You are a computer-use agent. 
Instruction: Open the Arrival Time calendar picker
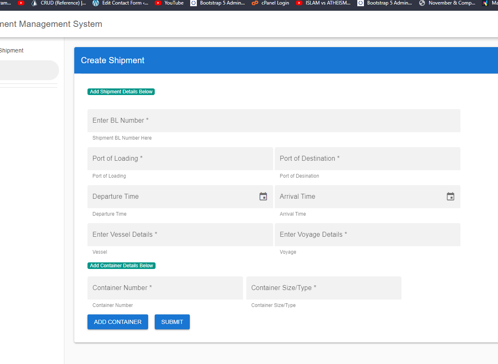[x=451, y=197]
